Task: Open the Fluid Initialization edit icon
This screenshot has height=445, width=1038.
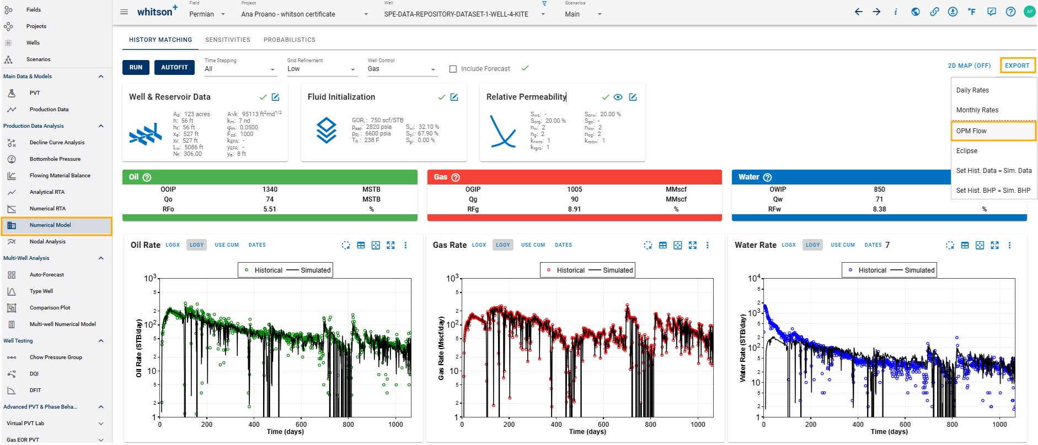Action: (x=454, y=97)
